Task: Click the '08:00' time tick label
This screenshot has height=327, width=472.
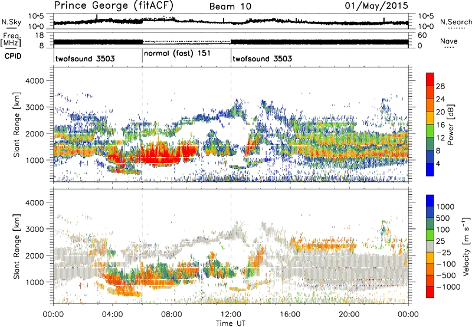Action: [172, 315]
